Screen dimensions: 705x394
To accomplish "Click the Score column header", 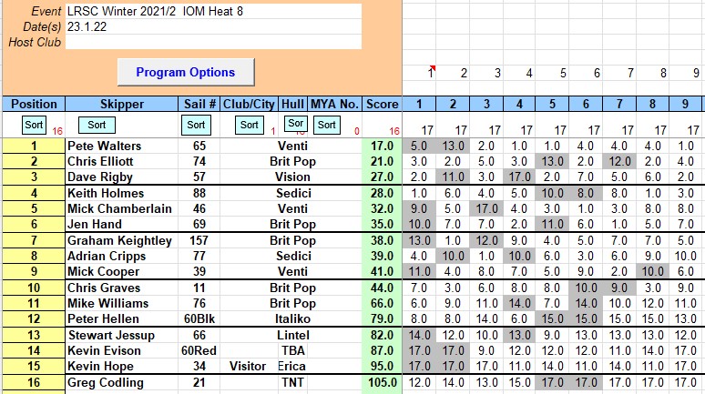I will [x=383, y=104].
